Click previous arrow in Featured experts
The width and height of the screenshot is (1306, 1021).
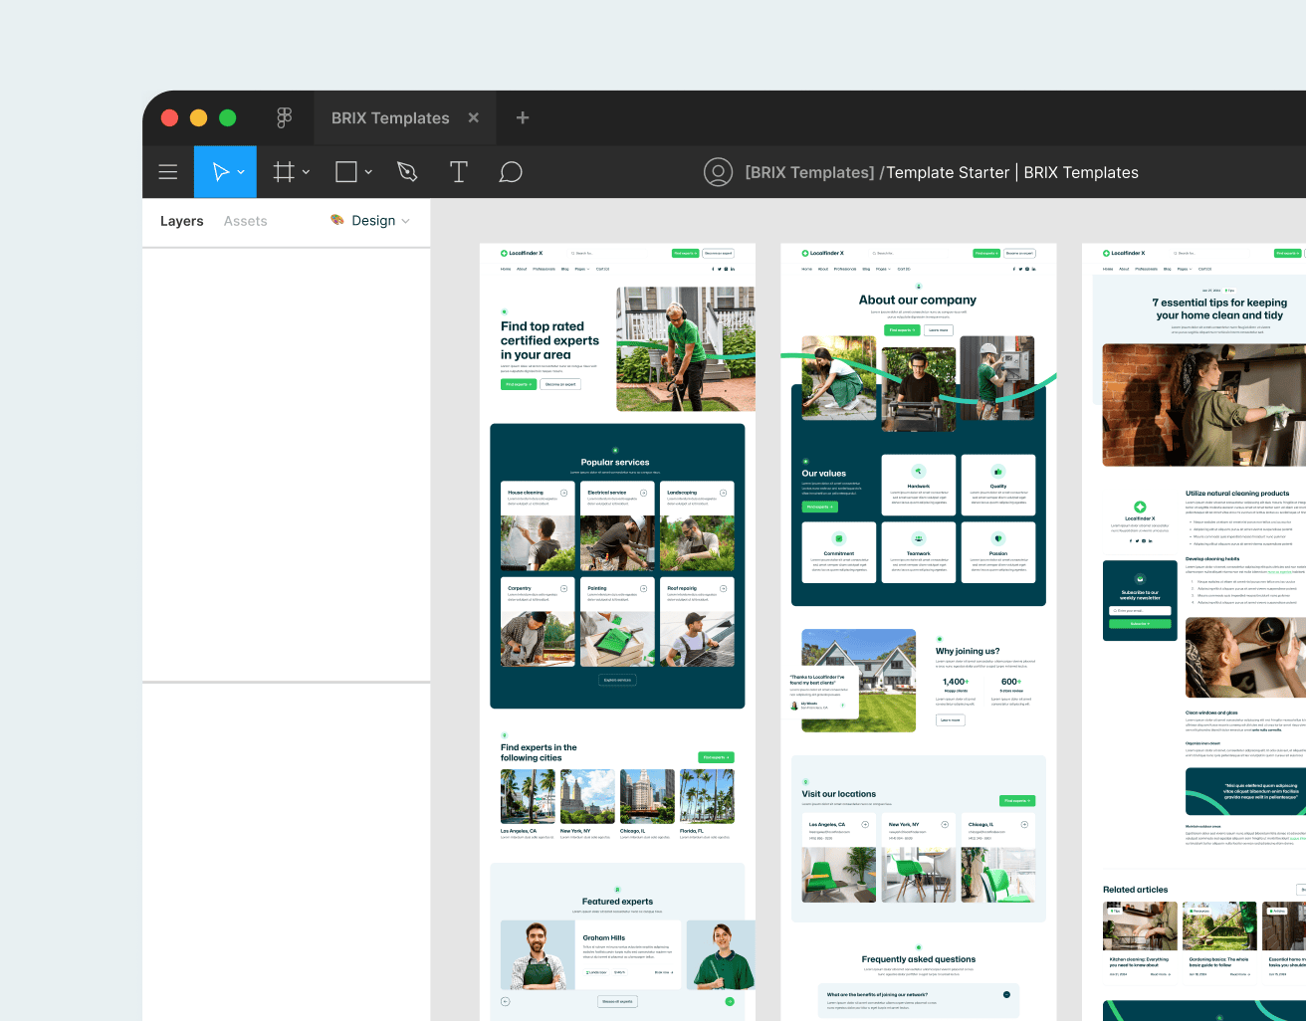point(506,1001)
